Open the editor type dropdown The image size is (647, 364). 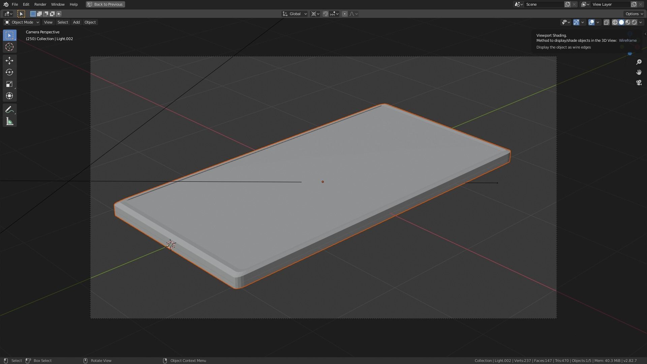click(8, 14)
